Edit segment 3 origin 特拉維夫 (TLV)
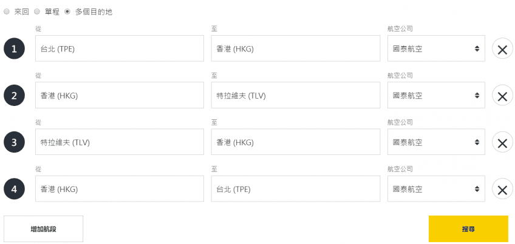Screen dimensions: 515x244 pyautogui.click(x=119, y=142)
